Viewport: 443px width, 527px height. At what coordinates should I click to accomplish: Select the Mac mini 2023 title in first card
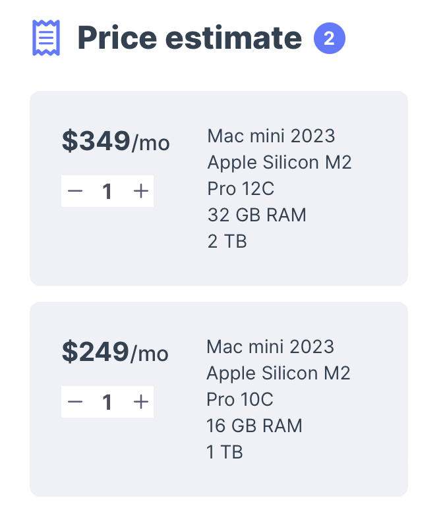point(271,136)
